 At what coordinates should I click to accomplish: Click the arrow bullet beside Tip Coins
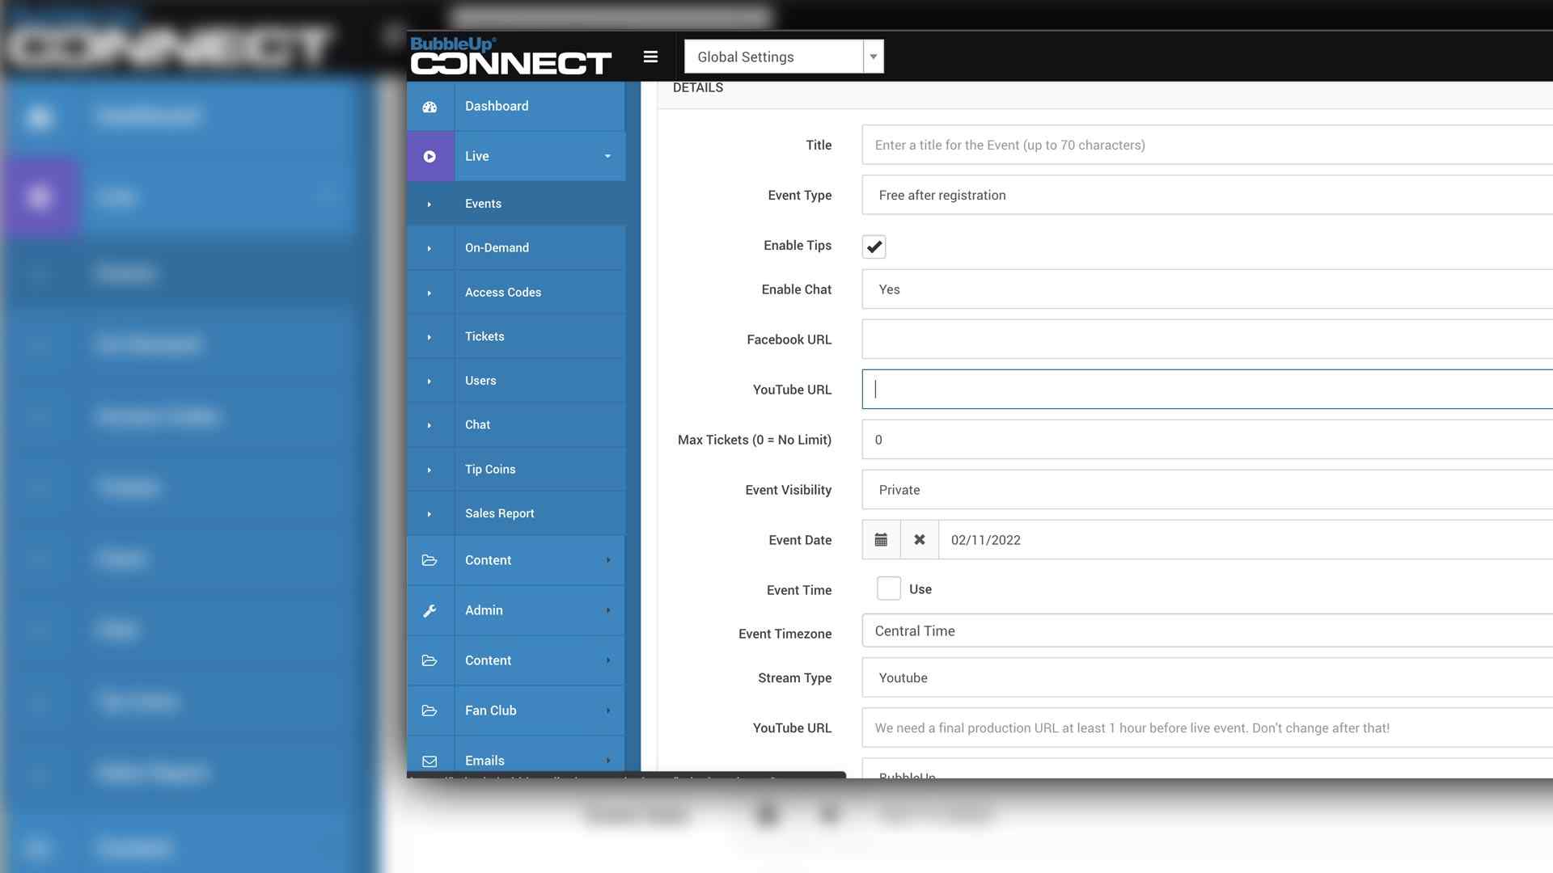click(x=430, y=470)
